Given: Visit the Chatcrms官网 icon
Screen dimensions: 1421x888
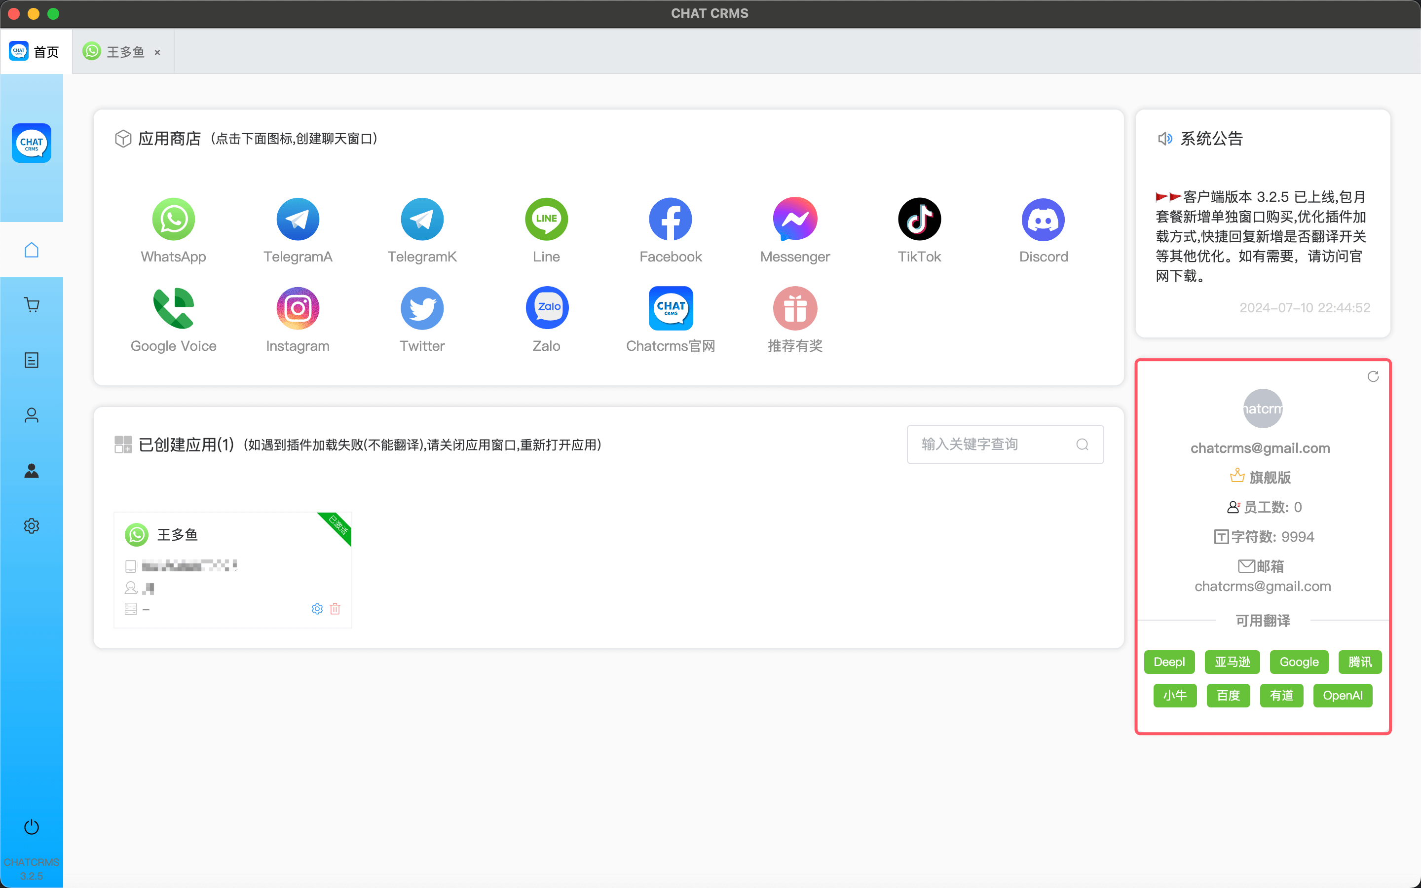Looking at the screenshot, I should (x=671, y=308).
